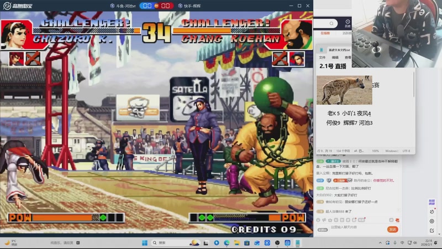The height and width of the screenshot is (249, 442).
Task: Click the chat message input field
Action: pos(356,227)
